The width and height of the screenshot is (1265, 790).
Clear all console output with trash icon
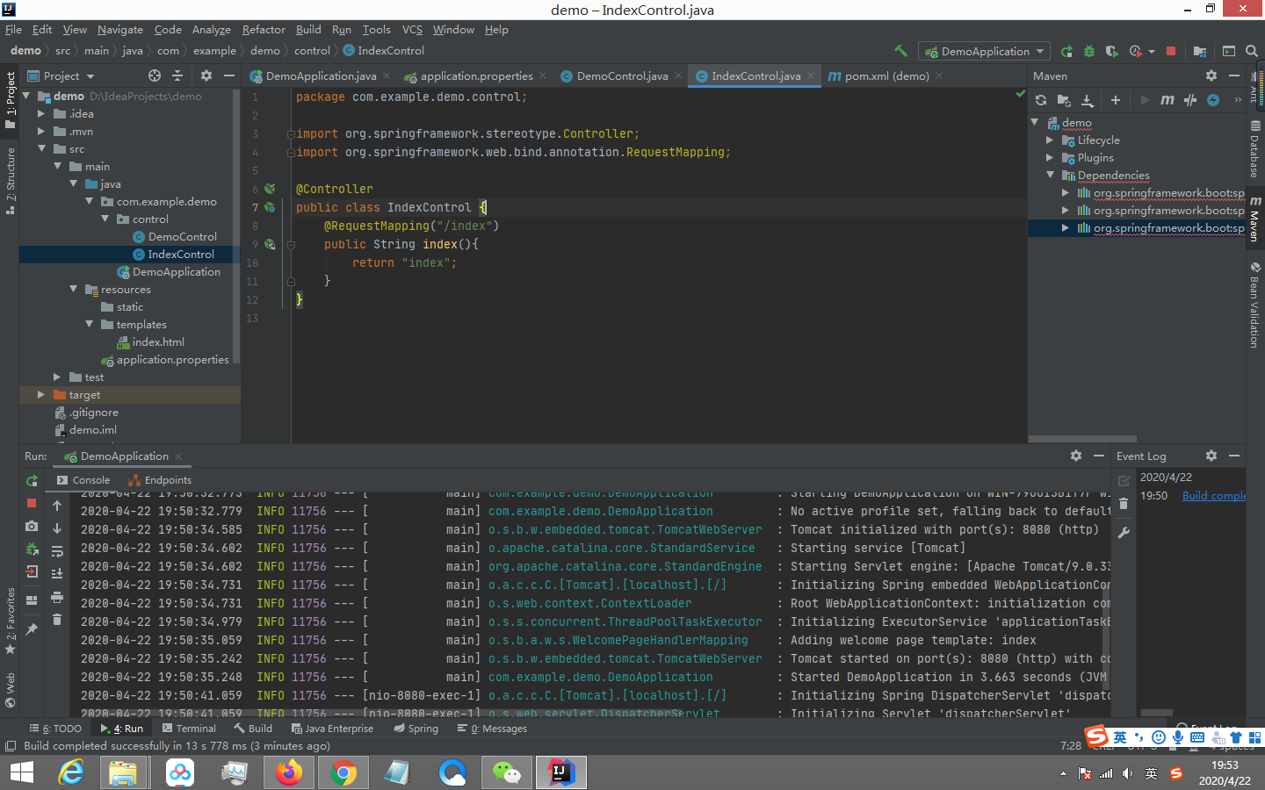(57, 620)
